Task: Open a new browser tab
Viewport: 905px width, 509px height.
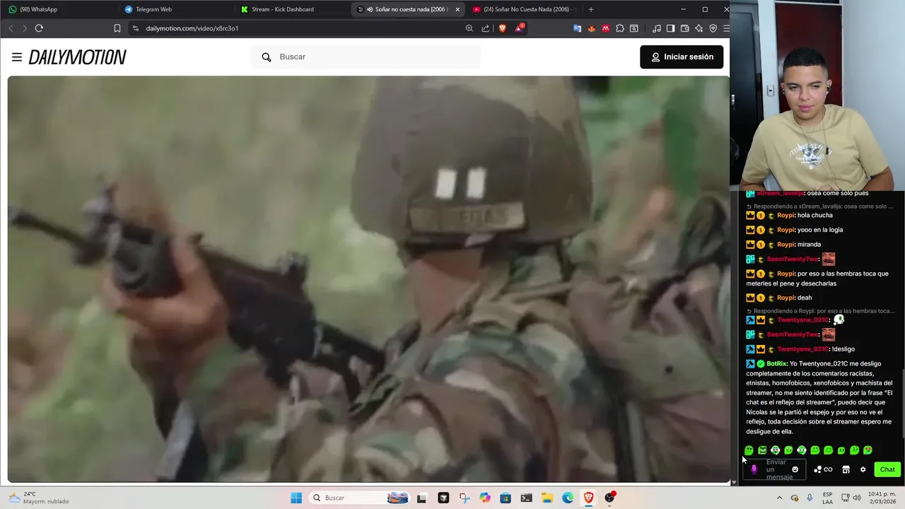Action: coord(591,9)
